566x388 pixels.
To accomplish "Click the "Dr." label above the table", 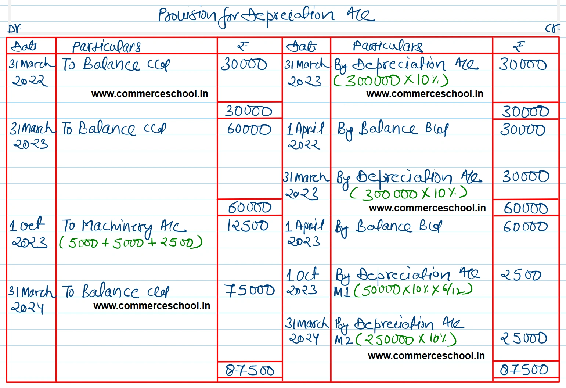I will point(15,29).
